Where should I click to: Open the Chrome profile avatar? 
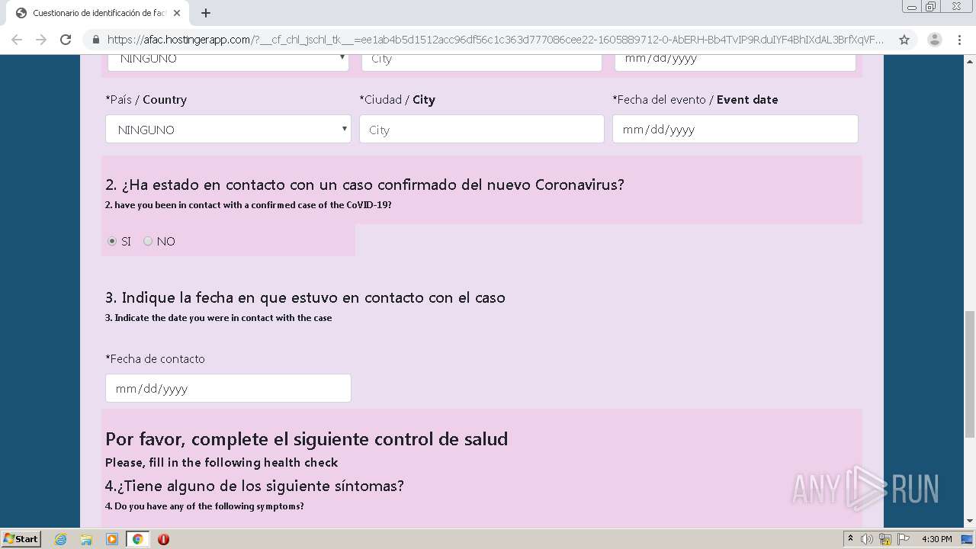tap(934, 40)
